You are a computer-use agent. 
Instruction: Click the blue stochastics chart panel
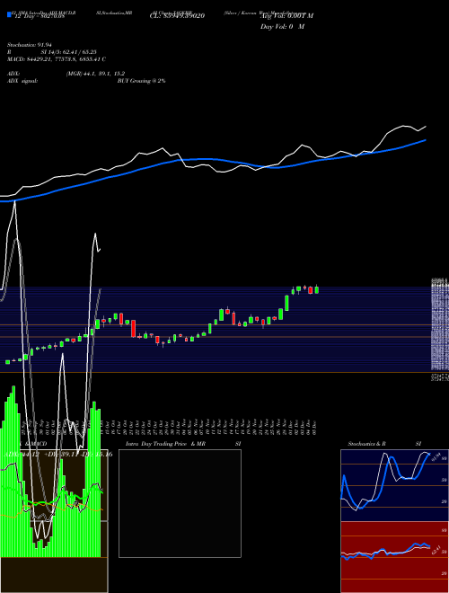[394, 485]
